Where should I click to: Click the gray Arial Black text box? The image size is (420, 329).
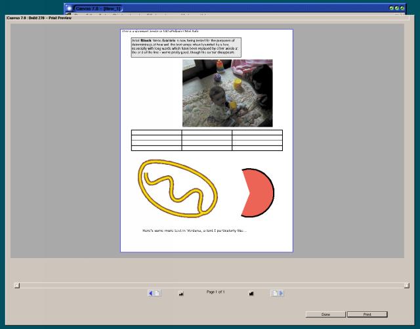pos(186,47)
